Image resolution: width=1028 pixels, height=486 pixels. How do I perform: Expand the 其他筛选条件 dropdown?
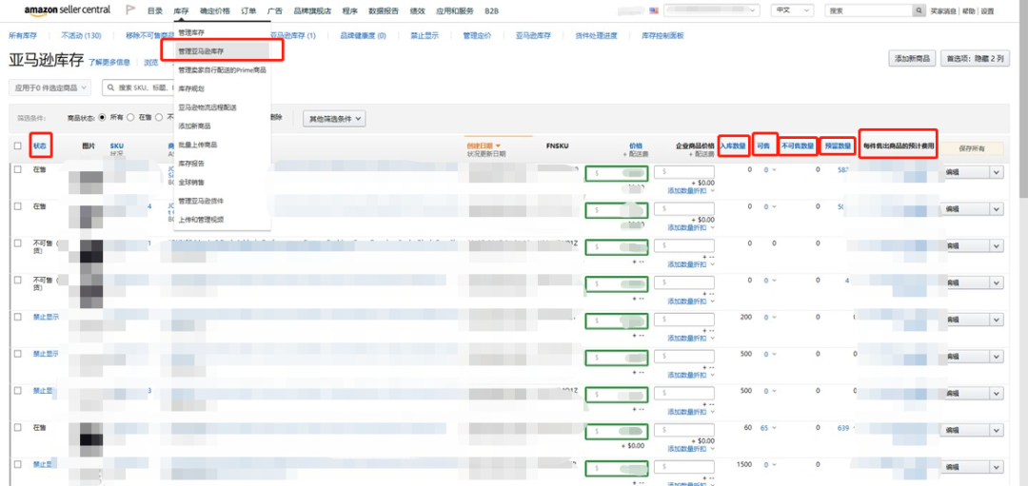click(x=334, y=119)
